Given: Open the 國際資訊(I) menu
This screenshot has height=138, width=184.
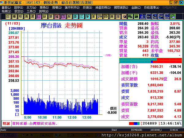Looking at the screenshot, I should (121, 8).
